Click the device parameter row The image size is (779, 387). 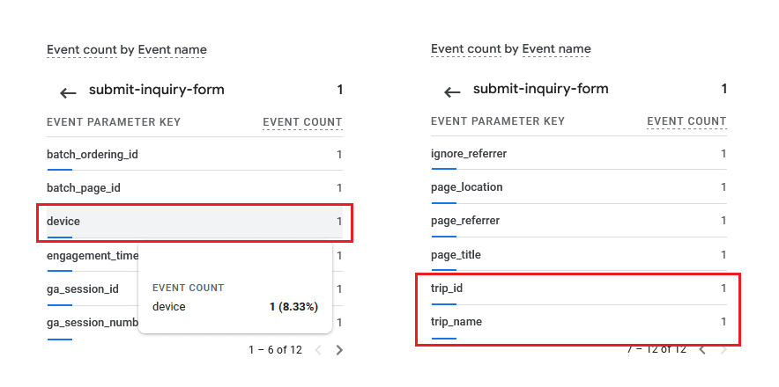click(63, 222)
